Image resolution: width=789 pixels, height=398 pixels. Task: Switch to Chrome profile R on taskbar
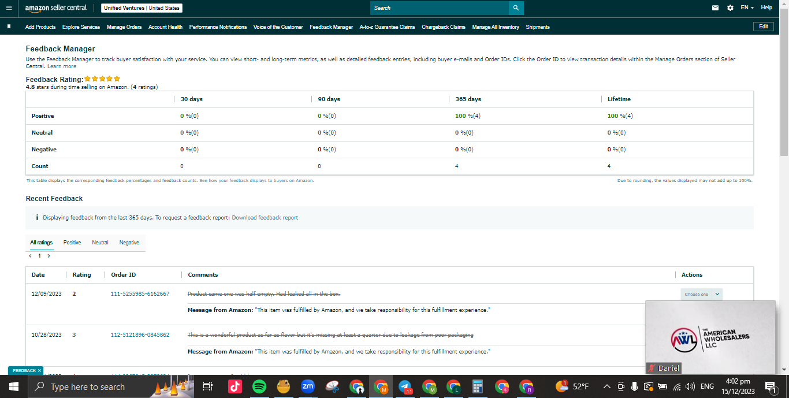coord(526,386)
